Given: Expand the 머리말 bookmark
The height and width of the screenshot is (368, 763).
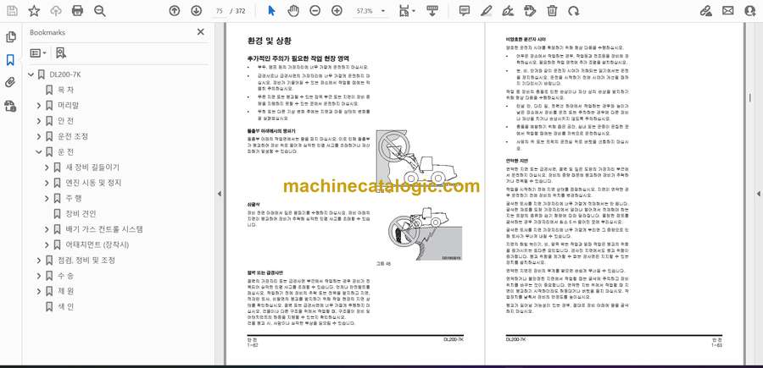Looking at the screenshot, I should point(39,106).
